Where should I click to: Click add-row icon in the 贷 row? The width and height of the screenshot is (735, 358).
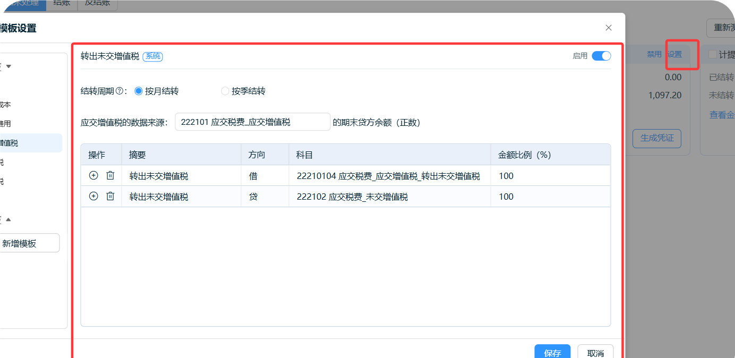(93, 196)
